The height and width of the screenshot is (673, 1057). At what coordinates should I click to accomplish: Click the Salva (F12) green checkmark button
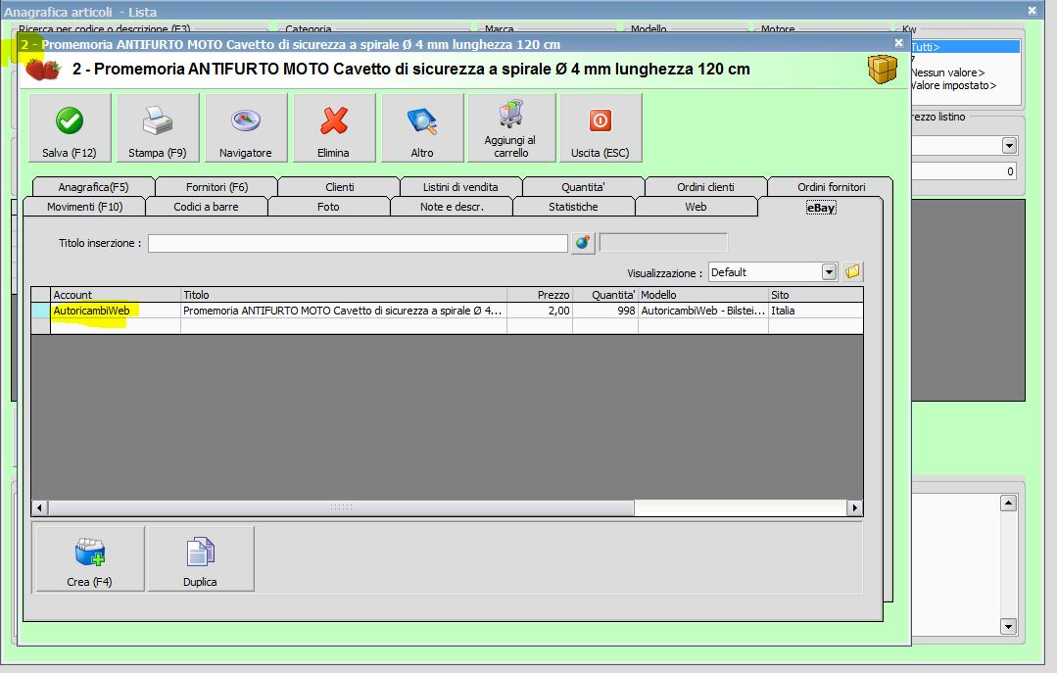[x=70, y=128]
